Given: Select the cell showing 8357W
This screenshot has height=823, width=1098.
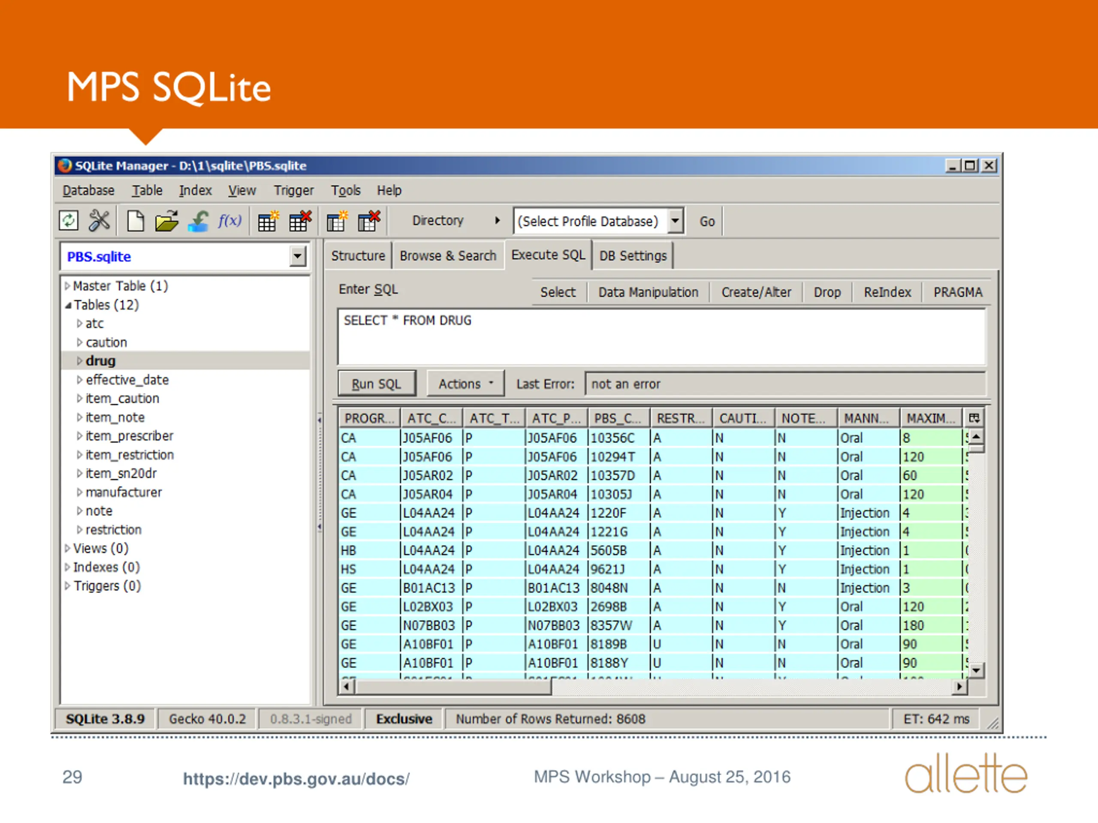Looking at the screenshot, I should pos(618,625).
